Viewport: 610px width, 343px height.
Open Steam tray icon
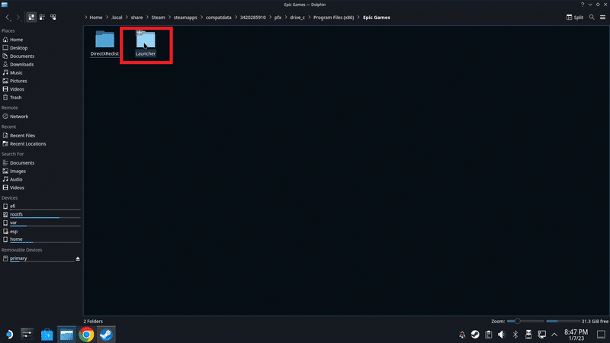[475, 335]
